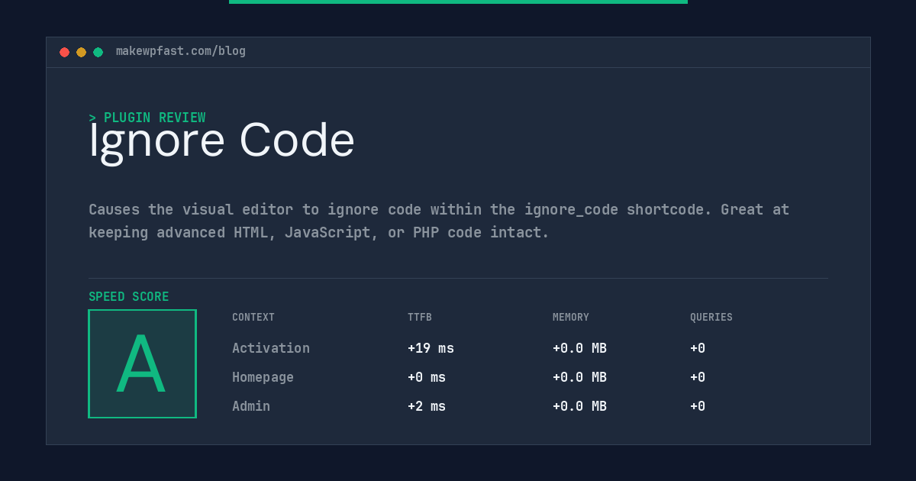916x481 pixels.
Task: Click the makewpfast.com/blog address text
Action: click(x=181, y=51)
